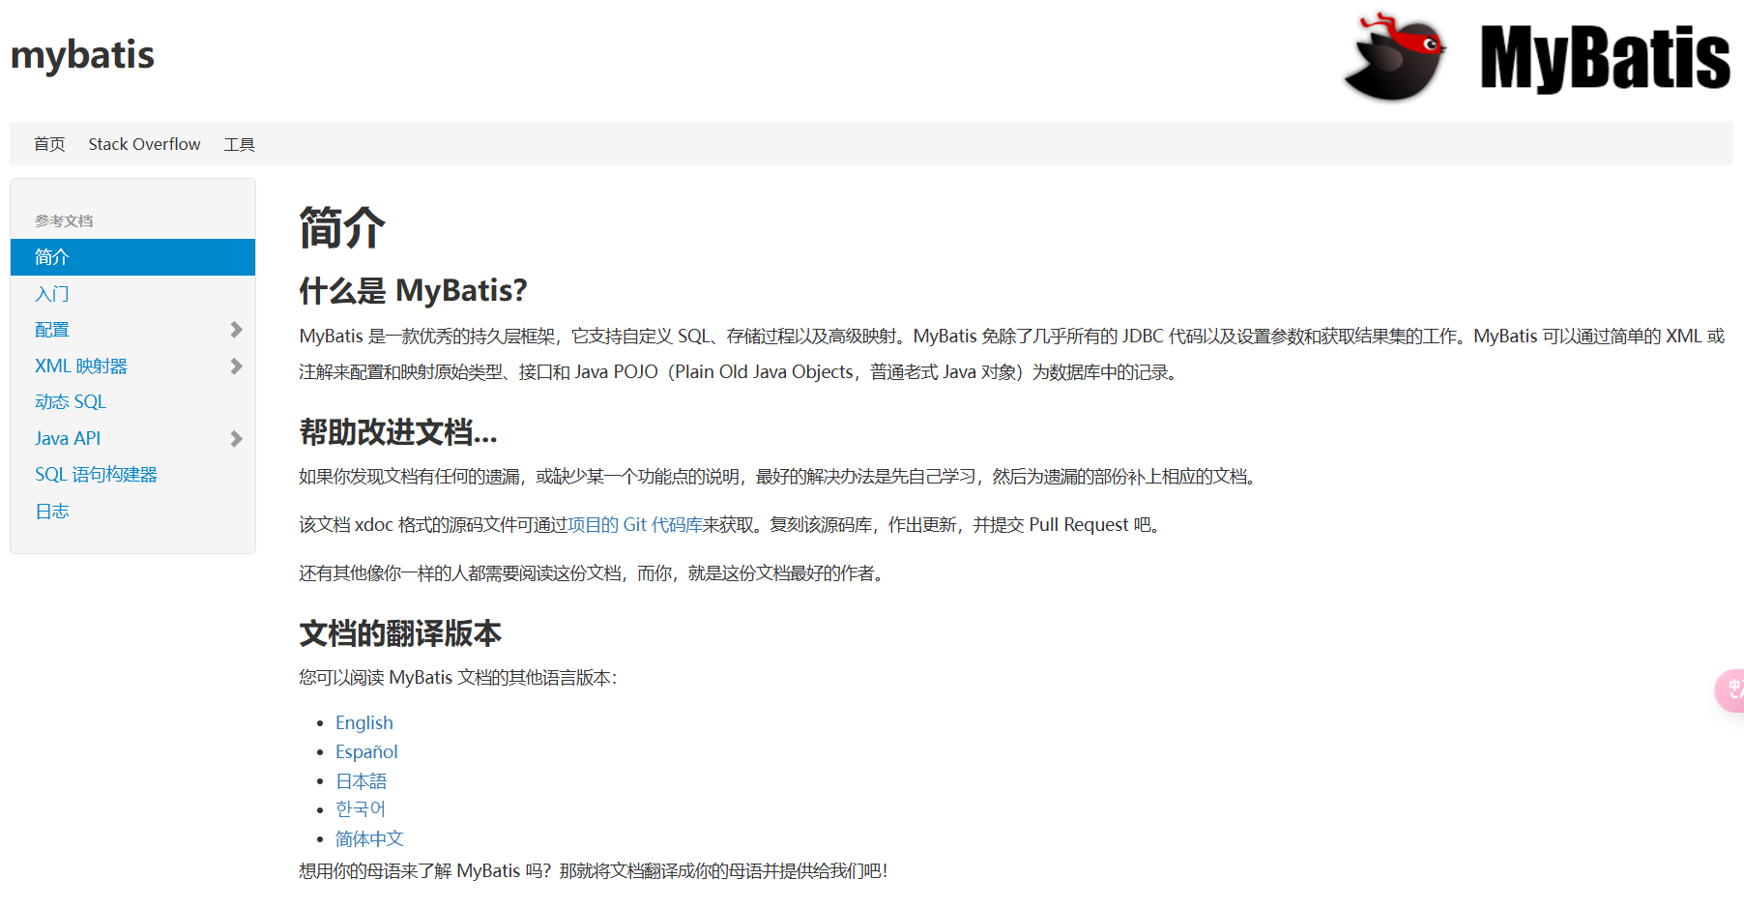Viewport: 1744px width, 909px height.
Task: Follow the 项目的 Git 代码库 link
Action: tap(635, 525)
